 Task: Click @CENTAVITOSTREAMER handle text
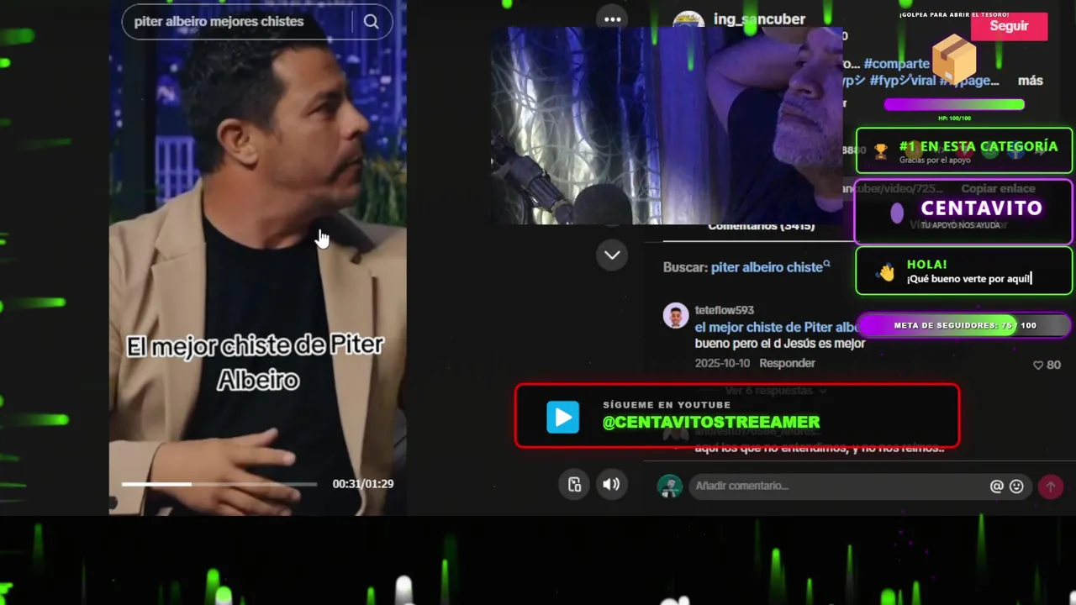point(711,423)
